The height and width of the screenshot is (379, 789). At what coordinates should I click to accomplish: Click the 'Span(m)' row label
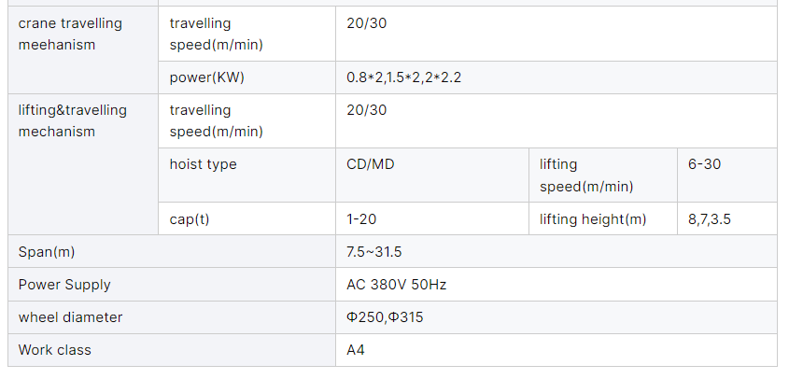tap(46, 252)
